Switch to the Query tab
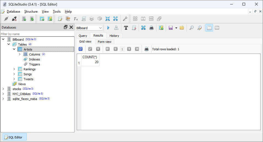 (x=83, y=36)
